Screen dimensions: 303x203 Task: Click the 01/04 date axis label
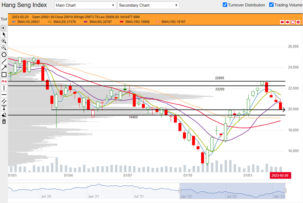pyautogui.click(x=69, y=175)
